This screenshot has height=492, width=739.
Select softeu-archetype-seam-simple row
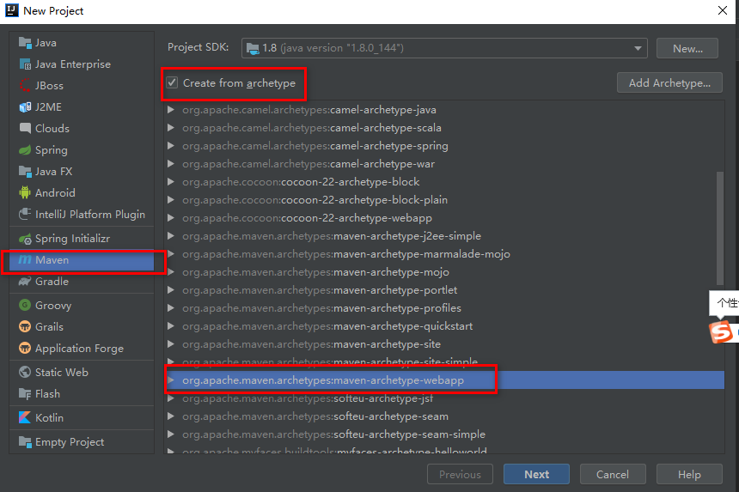pos(444,434)
